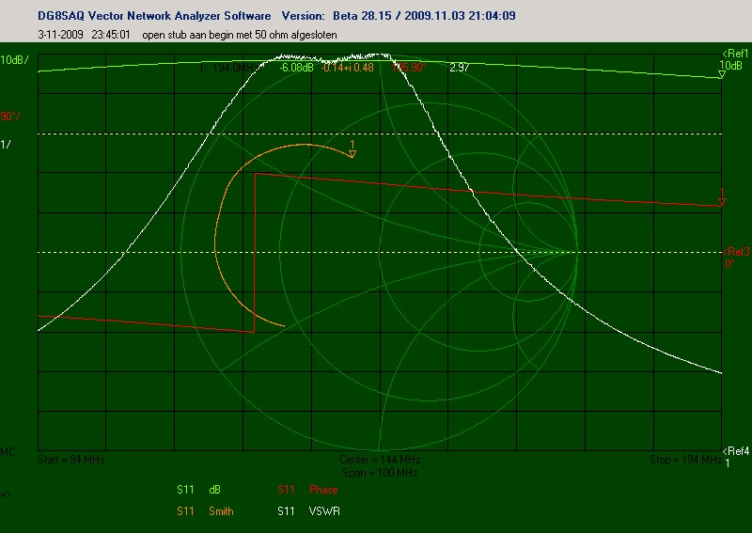Click the -0.14+i 0.48 Smith readout
The image size is (752, 533).
pyautogui.click(x=347, y=68)
